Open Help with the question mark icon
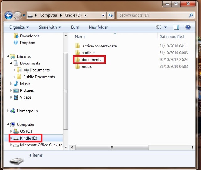201x170 pixels. (x=188, y=27)
